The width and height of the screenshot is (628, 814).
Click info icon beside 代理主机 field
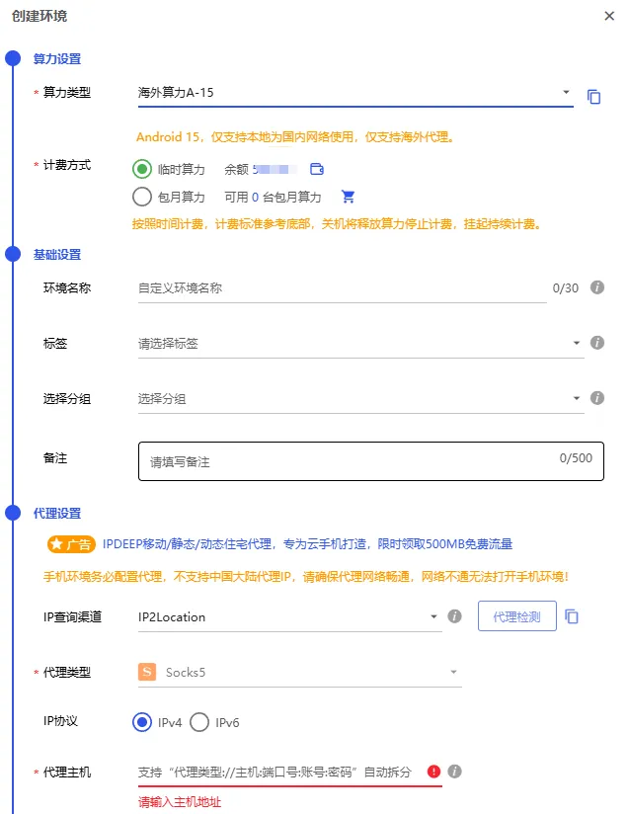(x=454, y=772)
